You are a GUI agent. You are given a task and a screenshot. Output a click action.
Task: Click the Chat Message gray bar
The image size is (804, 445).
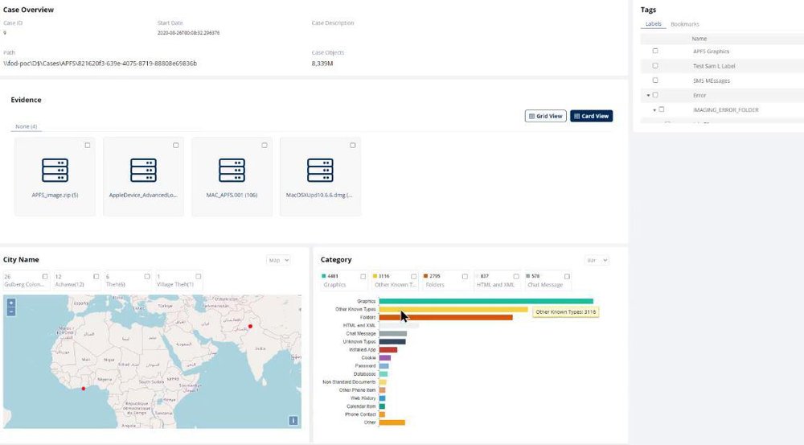point(393,334)
